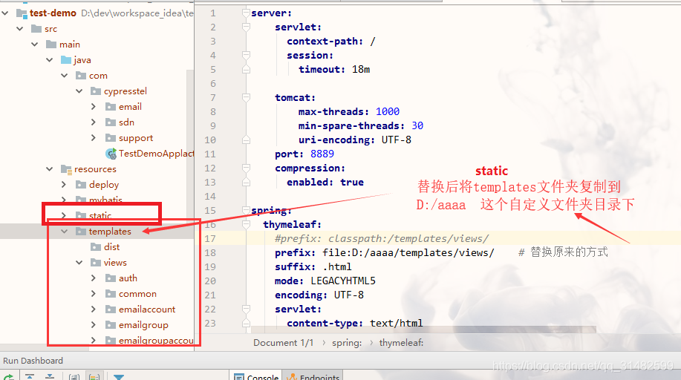Collapse the views folder
The width and height of the screenshot is (681, 380).
78,263
